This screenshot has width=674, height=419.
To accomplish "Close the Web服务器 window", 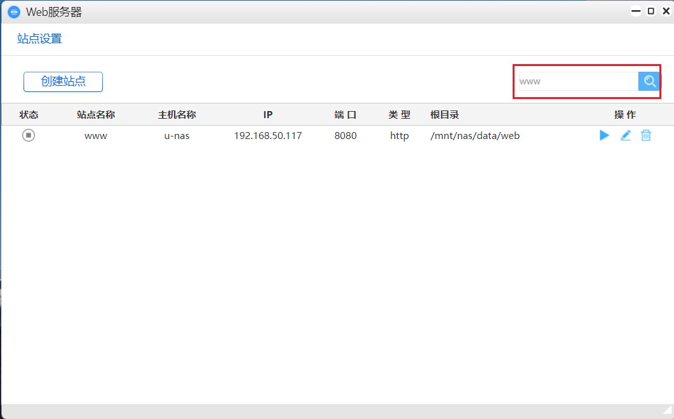I will click(666, 11).
